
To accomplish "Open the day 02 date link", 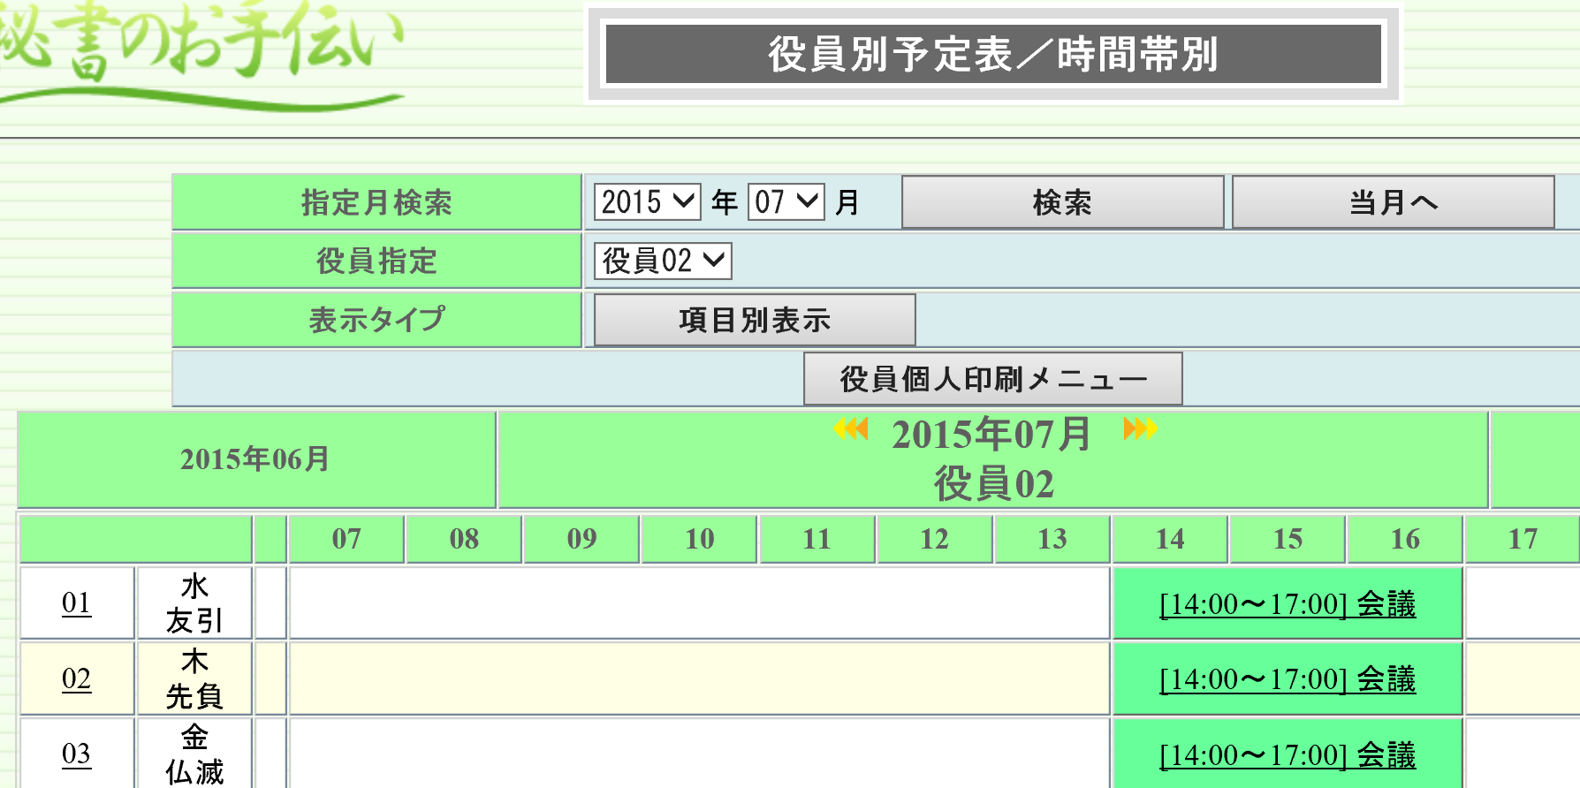I will point(76,679).
